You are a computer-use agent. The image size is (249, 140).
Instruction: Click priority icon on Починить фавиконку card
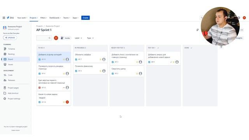tap(100, 71)
